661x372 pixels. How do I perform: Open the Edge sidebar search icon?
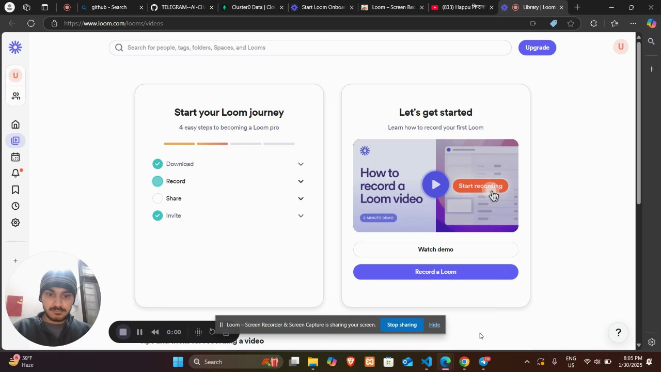(x=651, y=42)
